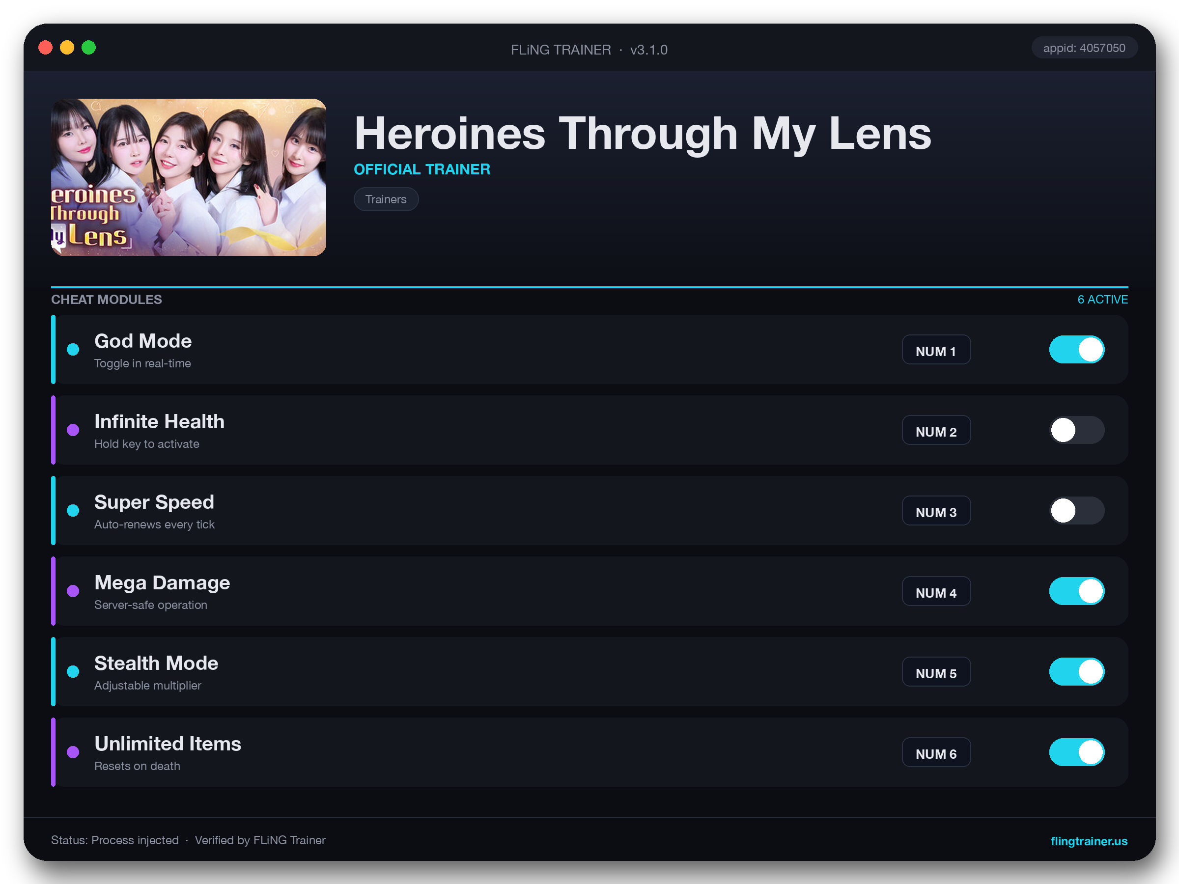Maximize the window with the green button
This screenshot has width=1179, height=884.
click(88, 48)
